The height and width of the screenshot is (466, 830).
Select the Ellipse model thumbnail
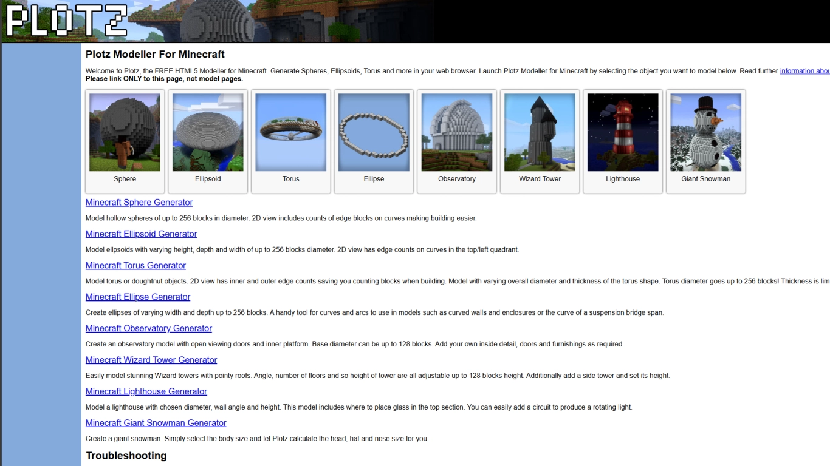374,132
